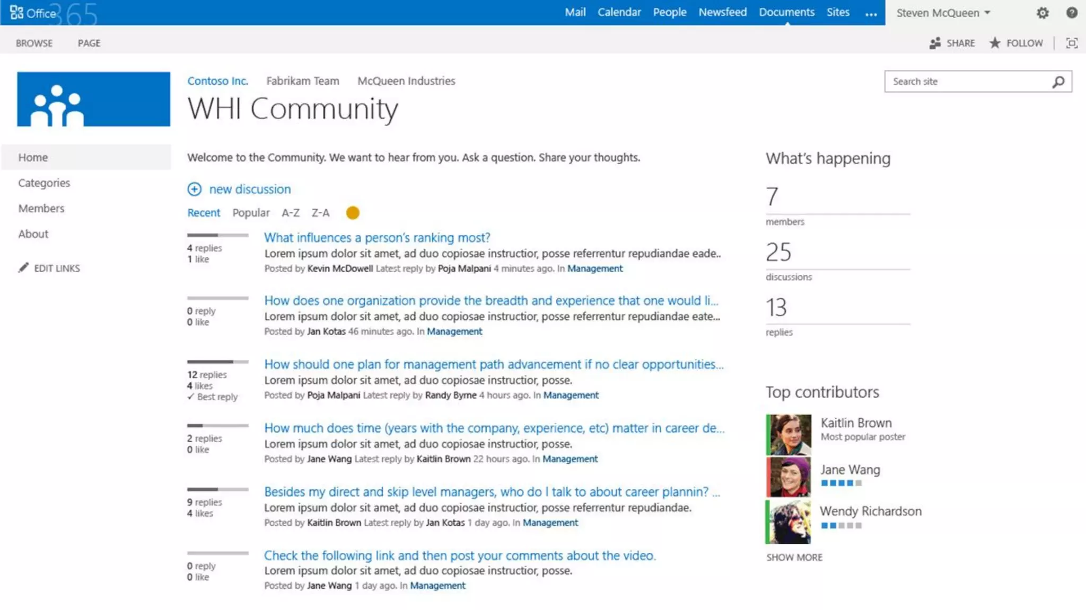Image resolution: width=1086 pixels, height=610 pixels.
Task: Click the help question mark icon
Action: [1072, 13]
